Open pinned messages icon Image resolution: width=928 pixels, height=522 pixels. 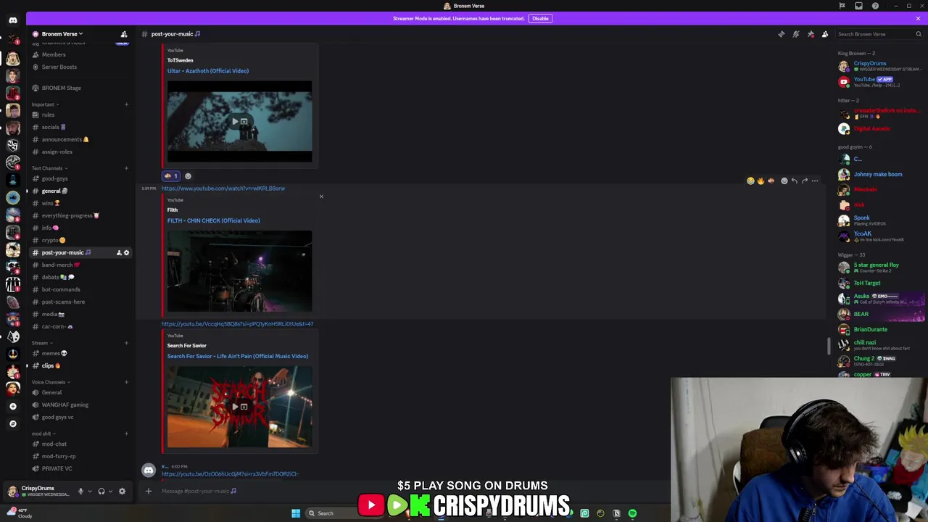point(811,34)
